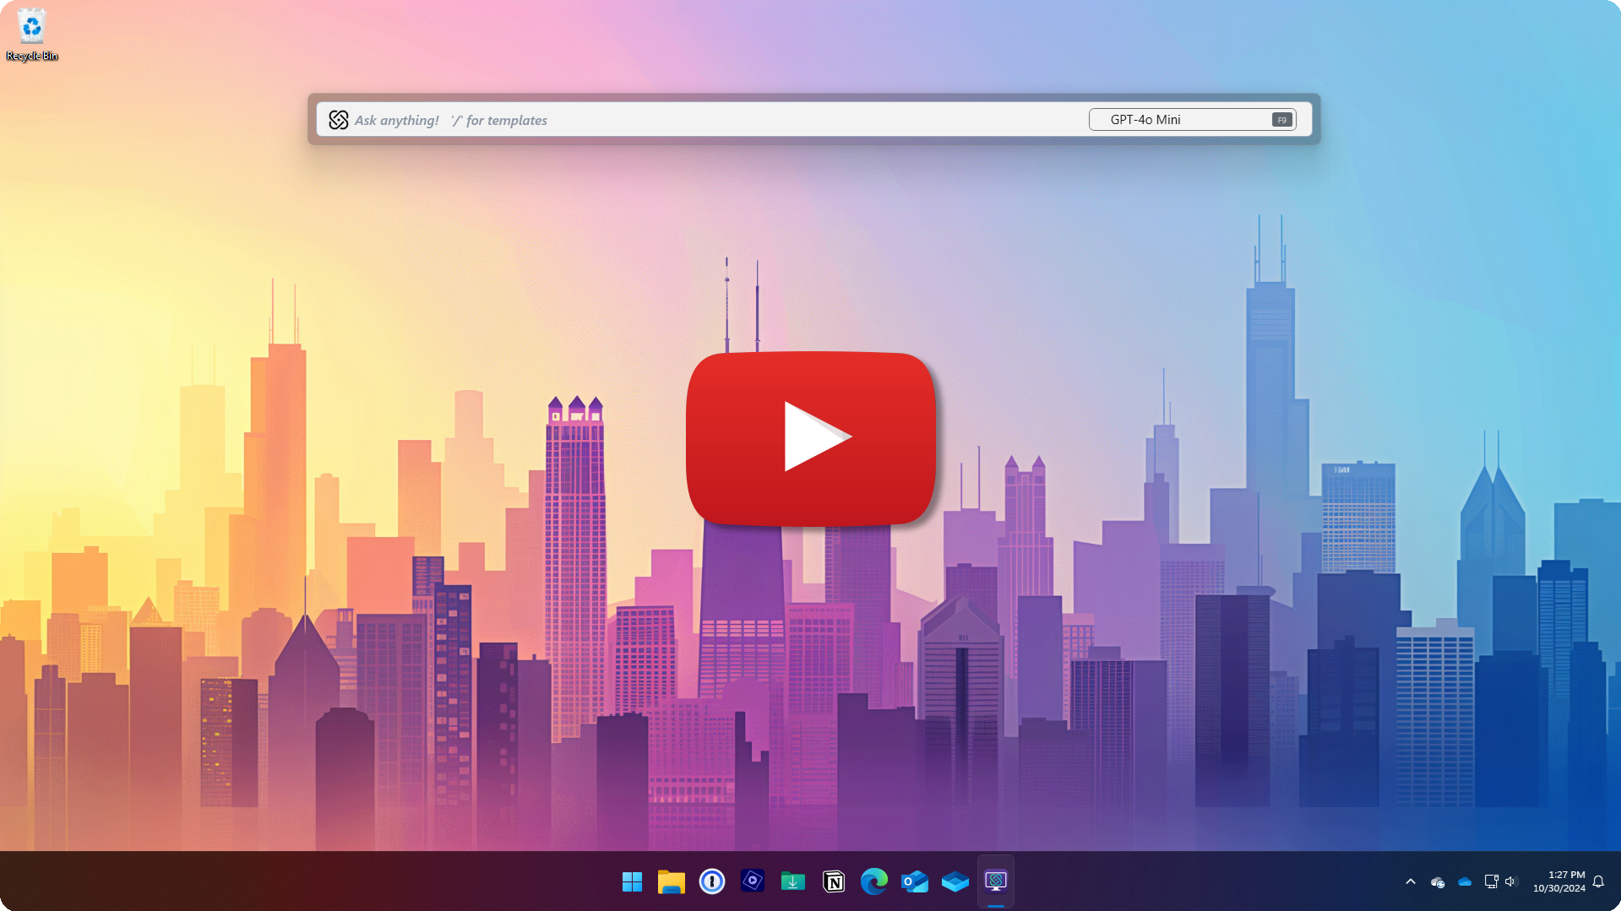Open the GPT-4o Mini model dropdown
The height and width of the screenshot is (911, 1621).
(x=1192, y=120)
